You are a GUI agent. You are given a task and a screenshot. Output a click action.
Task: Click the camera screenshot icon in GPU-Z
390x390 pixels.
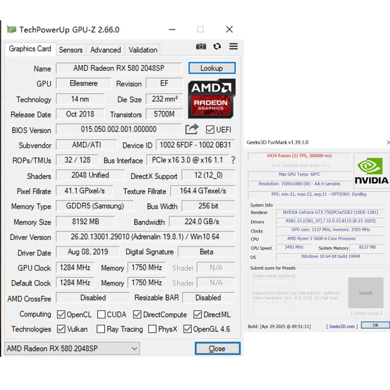(201, 46)
